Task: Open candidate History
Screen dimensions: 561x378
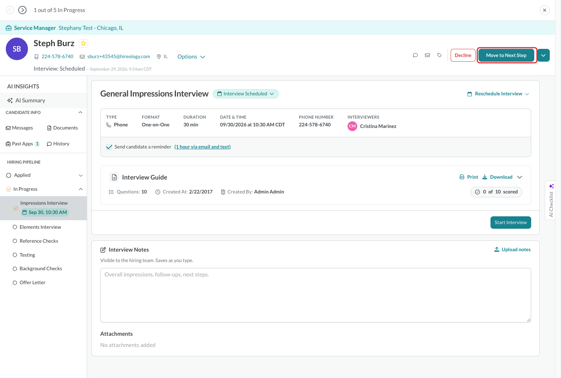Action: click(x=58, y=144)
